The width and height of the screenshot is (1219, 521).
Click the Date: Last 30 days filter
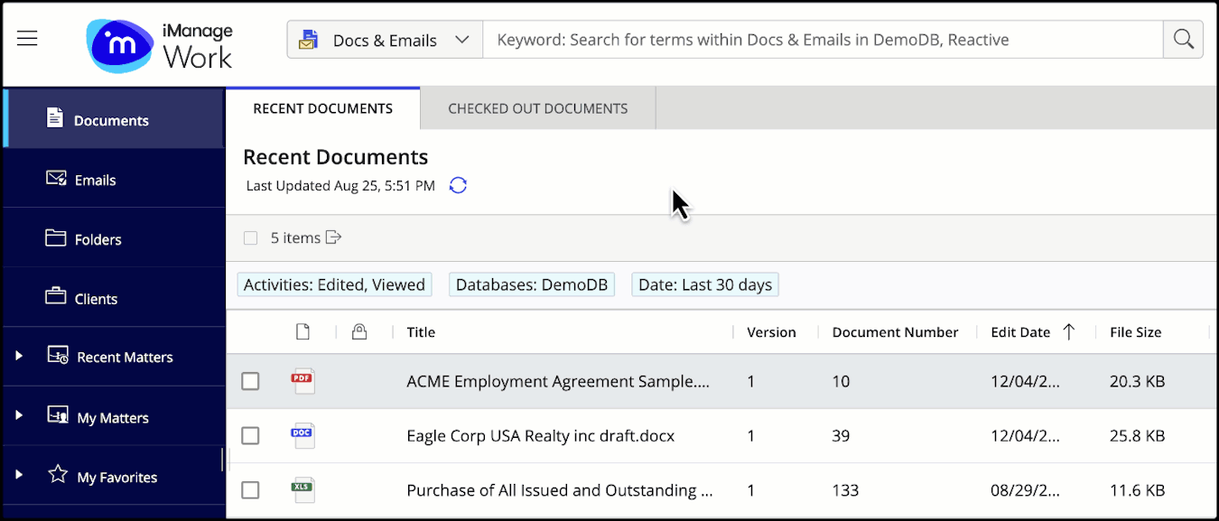704,284
